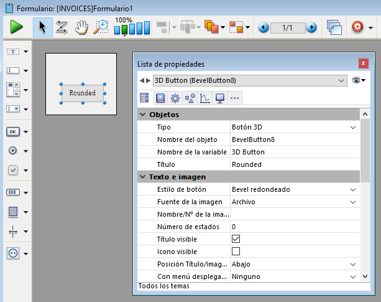Toggle the eye display icon in property list

click(357, 80)
